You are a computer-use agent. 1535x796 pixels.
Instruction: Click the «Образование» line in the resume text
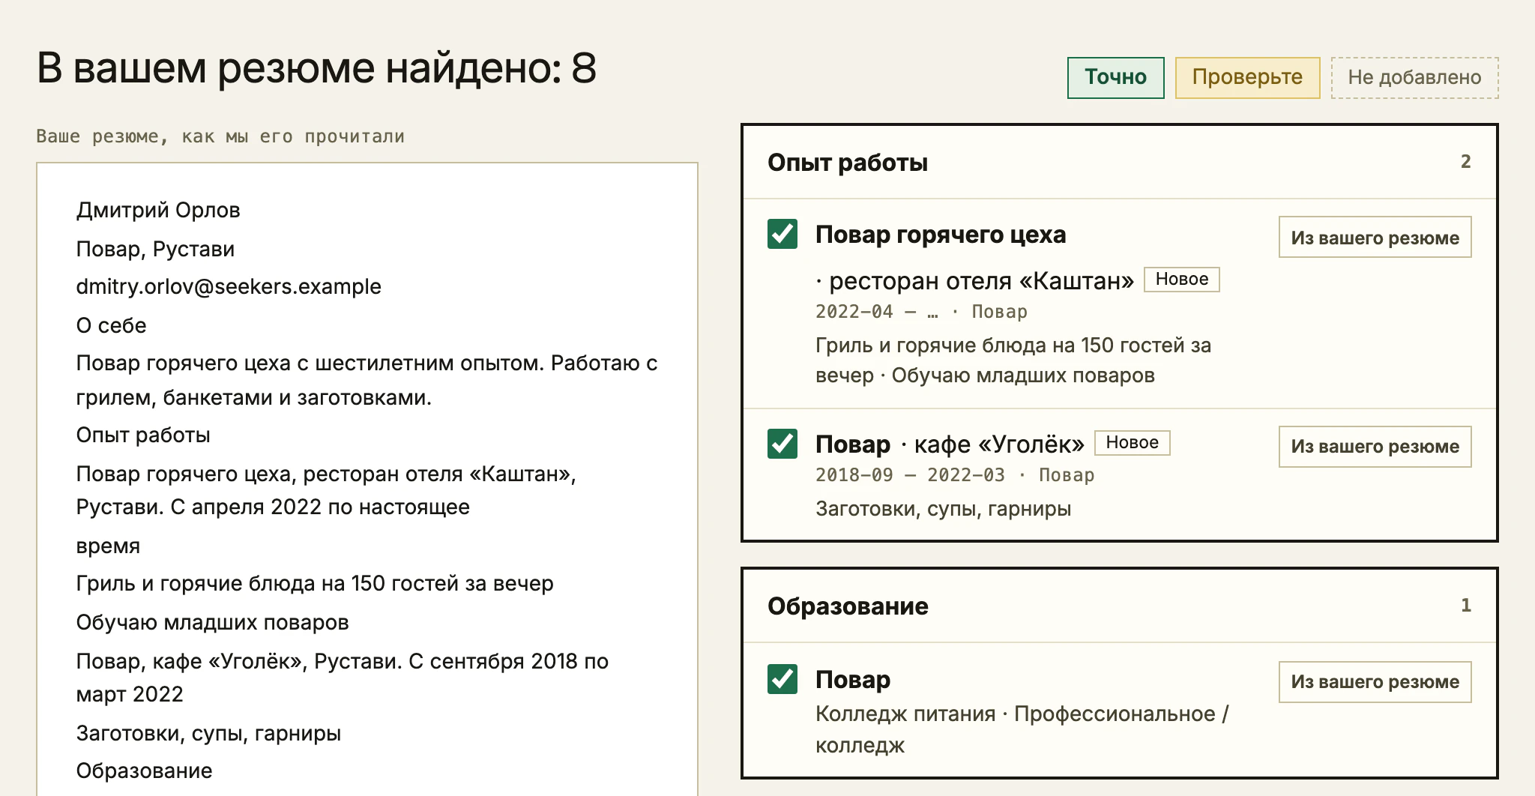coord(144,771)
